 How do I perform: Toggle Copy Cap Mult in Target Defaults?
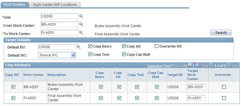(x=124, y=54)
